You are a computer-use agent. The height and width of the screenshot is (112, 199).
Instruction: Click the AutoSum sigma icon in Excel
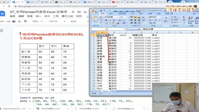pyautogui.click(x=184, y=17)
